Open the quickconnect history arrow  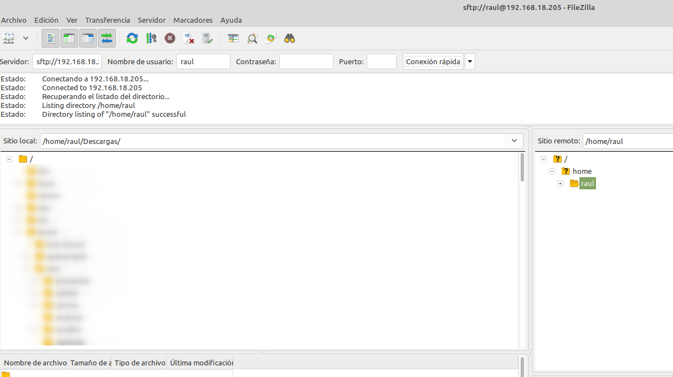coord(470,61)
